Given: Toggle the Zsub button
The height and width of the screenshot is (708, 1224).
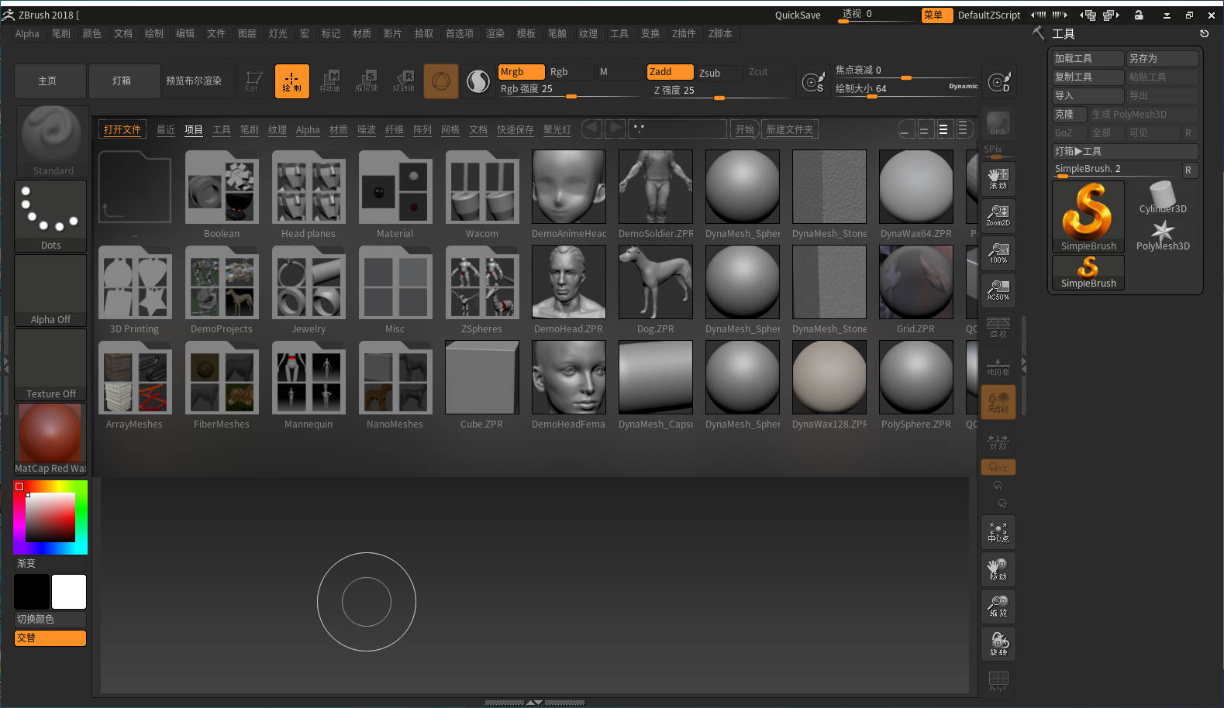Looking at the screenshot, I should coord(719,73).
